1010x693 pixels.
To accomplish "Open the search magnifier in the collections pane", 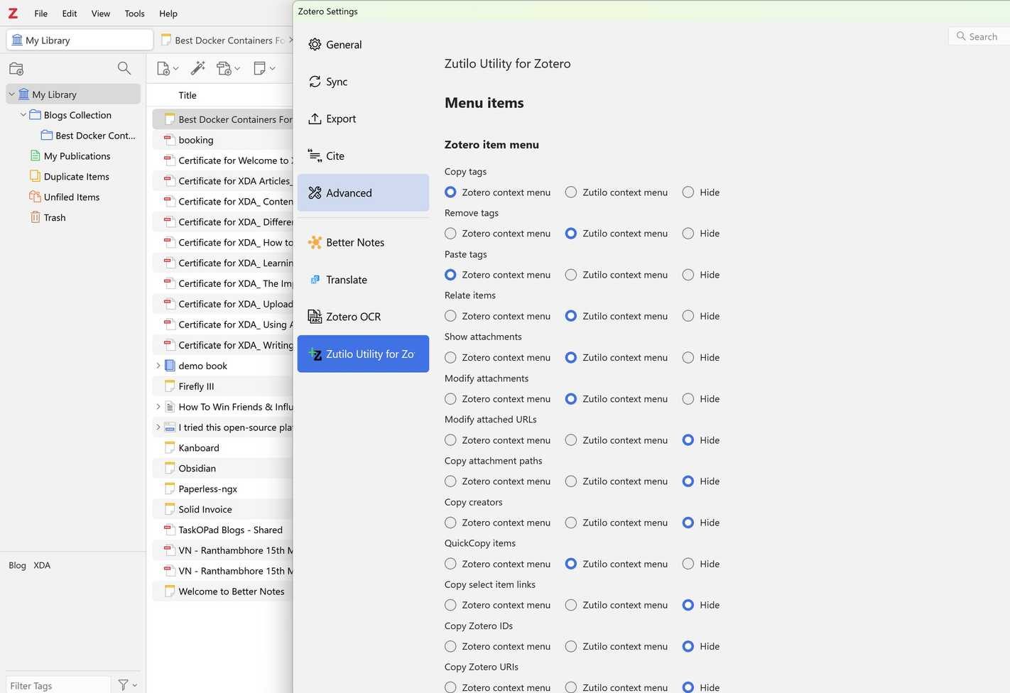I will pos(124,67).
